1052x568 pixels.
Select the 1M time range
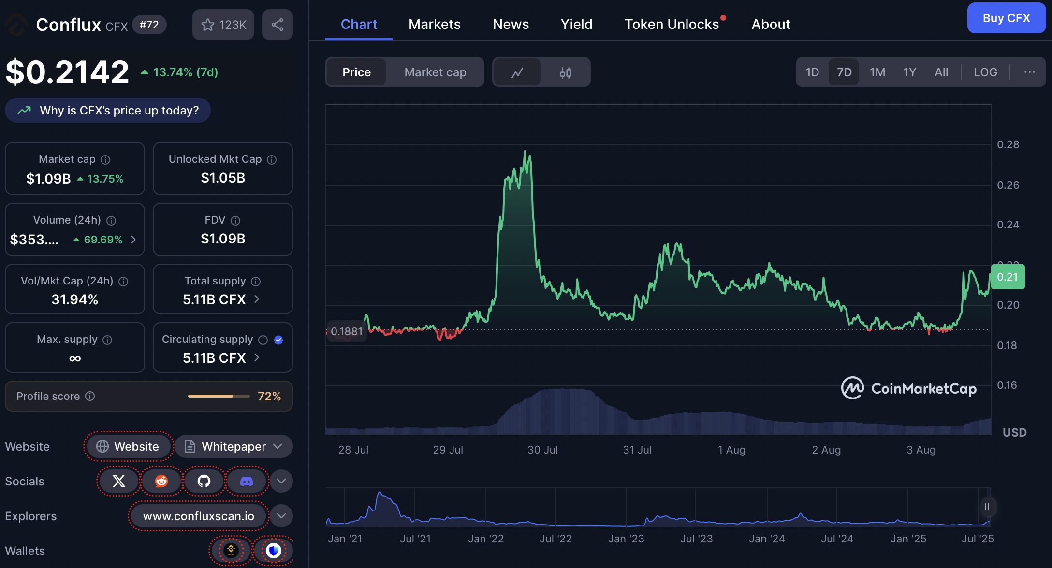[x=877, y=72]
